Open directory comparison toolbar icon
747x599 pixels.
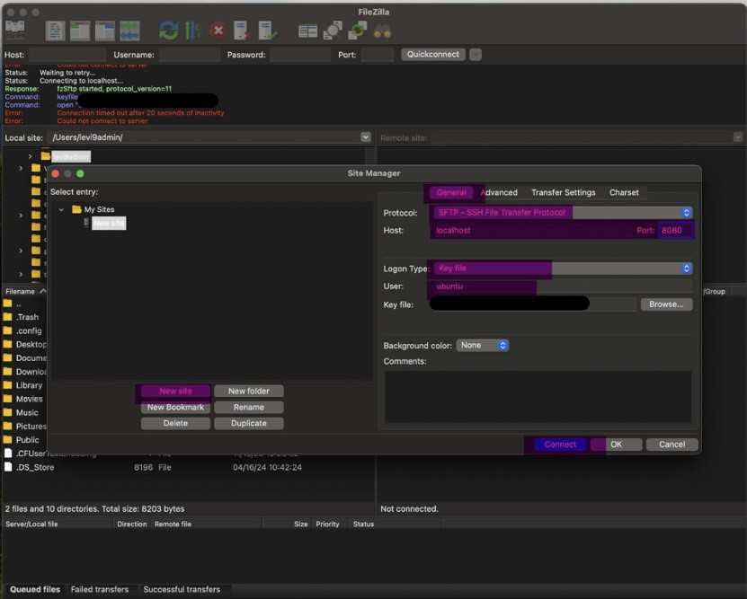pyautogui.click(x=333, y=31)
